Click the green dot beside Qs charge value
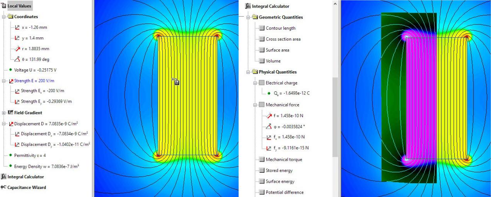 (269, 93)
